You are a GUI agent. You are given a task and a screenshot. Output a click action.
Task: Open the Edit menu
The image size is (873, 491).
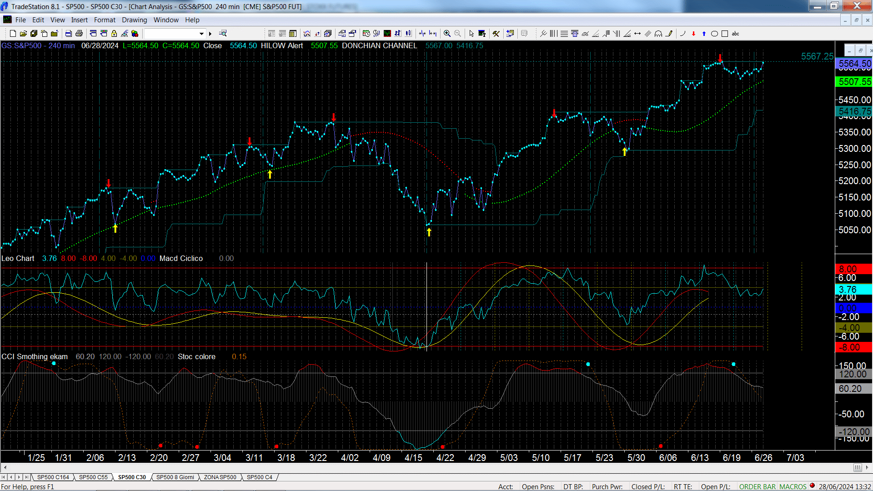click(38, 20)
